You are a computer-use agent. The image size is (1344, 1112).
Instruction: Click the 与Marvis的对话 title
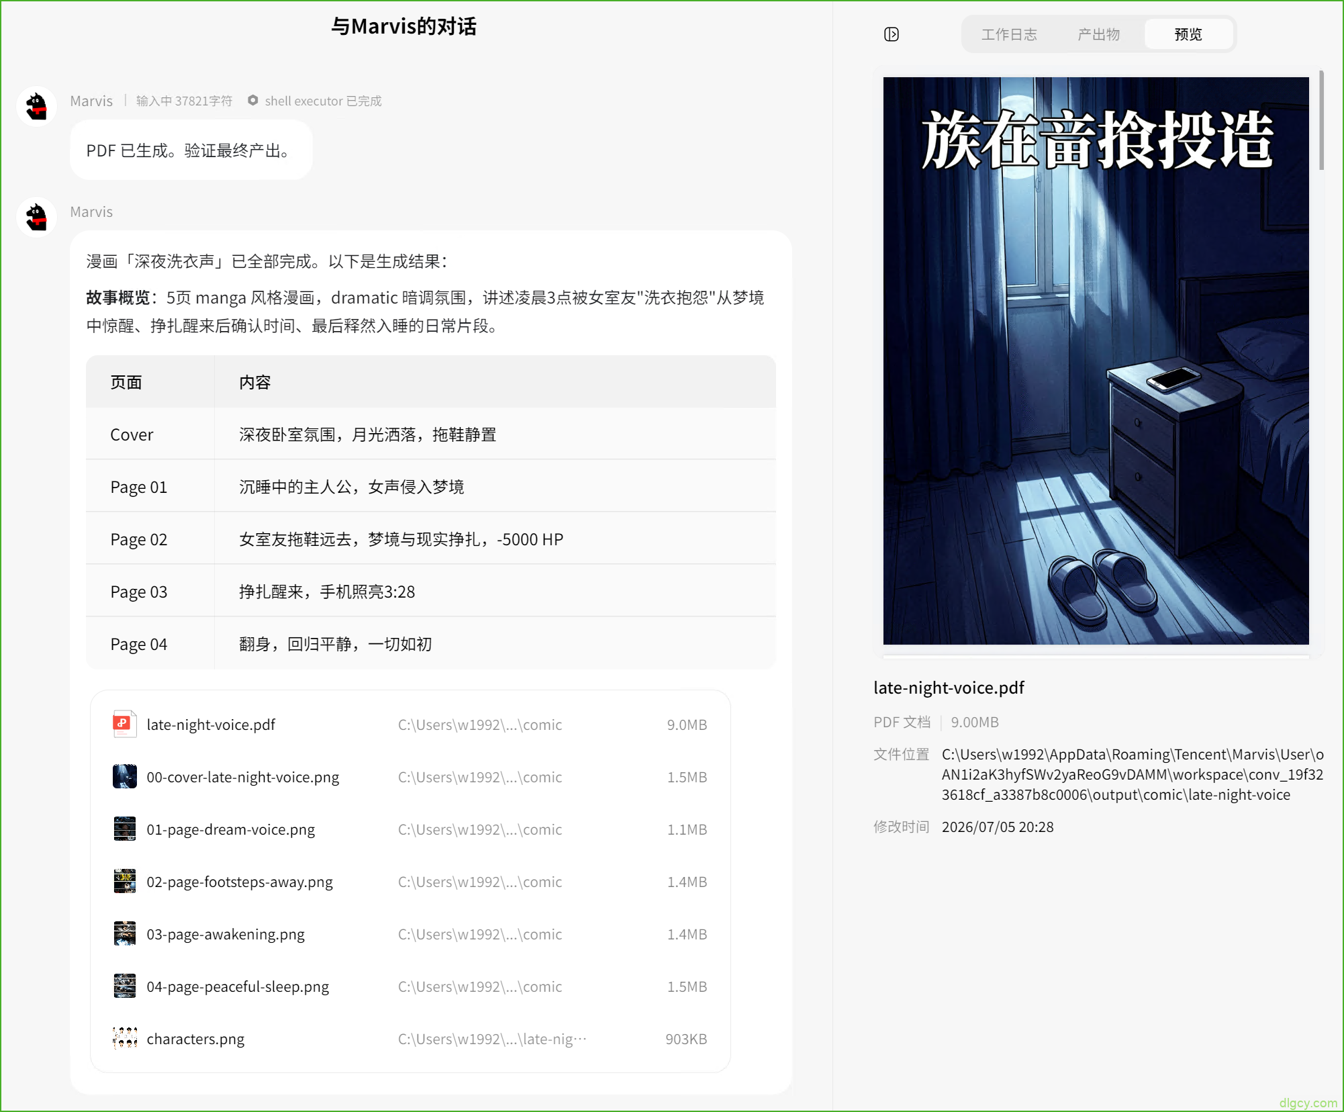click(403, 26)
